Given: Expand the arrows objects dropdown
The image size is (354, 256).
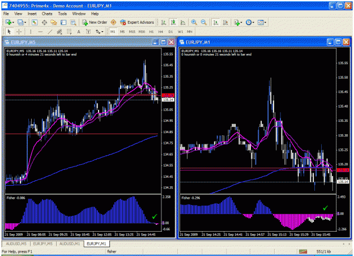Looking at the screenshot, I should click(x=103, y=32).
